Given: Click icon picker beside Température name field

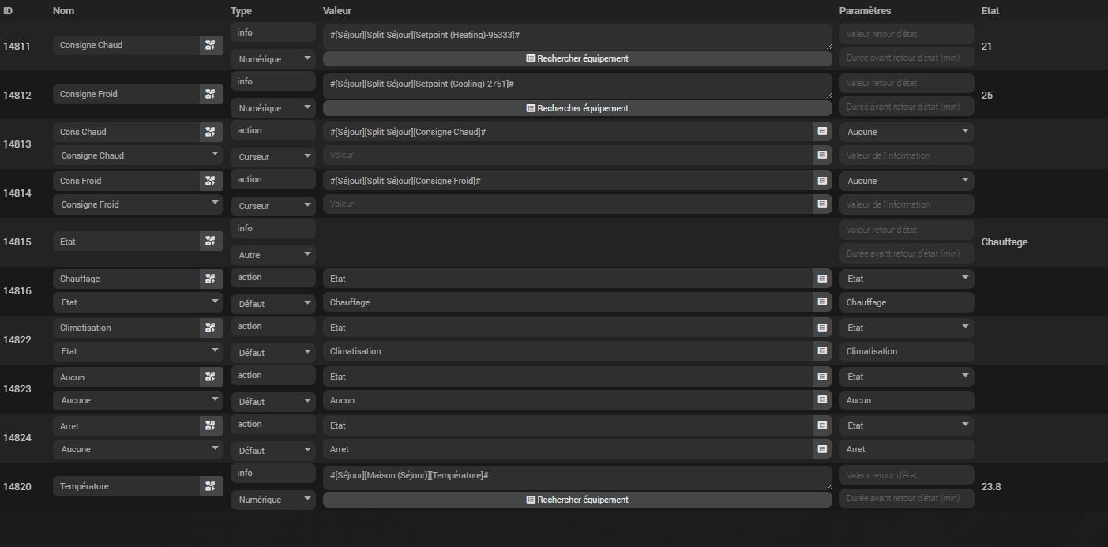Looking at the screenshot, I should 210,486.
